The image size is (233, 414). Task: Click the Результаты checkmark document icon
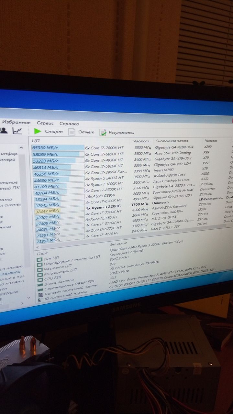(x=103, y=132)
